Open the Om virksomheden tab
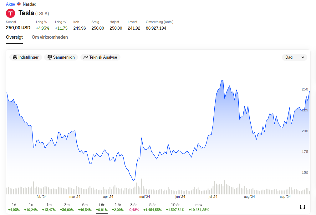316x215 pixels. pos(50,37)
